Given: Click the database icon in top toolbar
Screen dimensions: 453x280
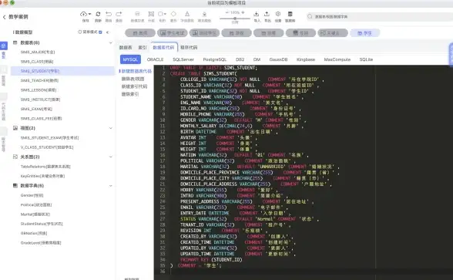Looking at the screenshot, I should click(290, 14).
